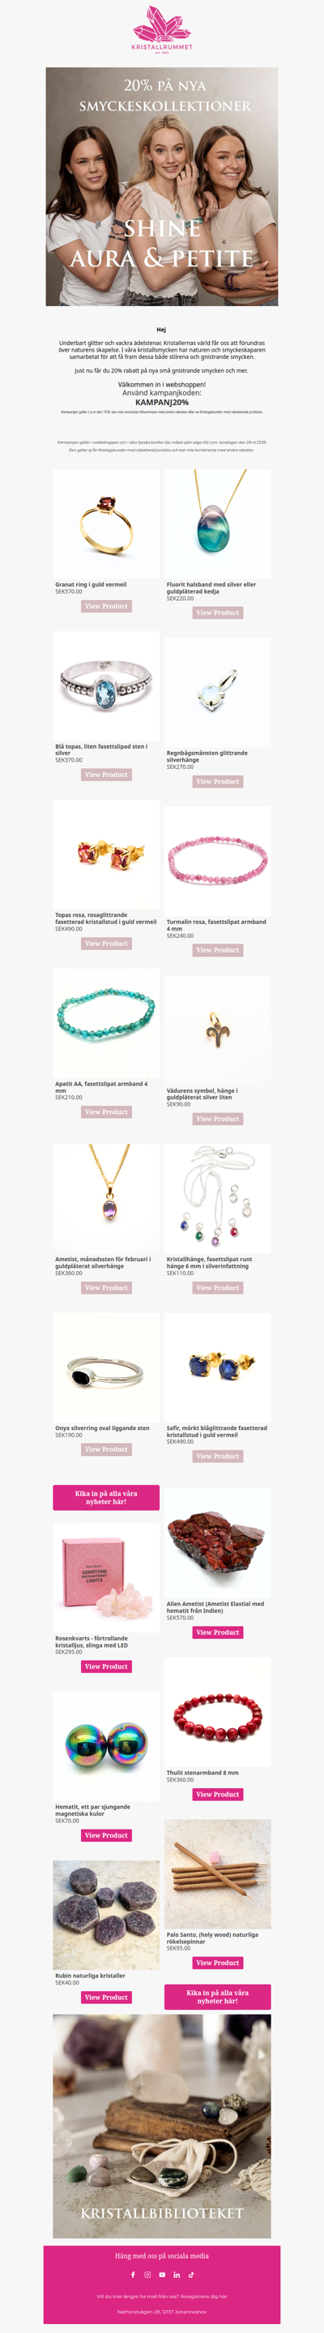Open the blue topaz ring image
Image resolution: width=324 pixels, height=2333 pixels.
(106, 685)
